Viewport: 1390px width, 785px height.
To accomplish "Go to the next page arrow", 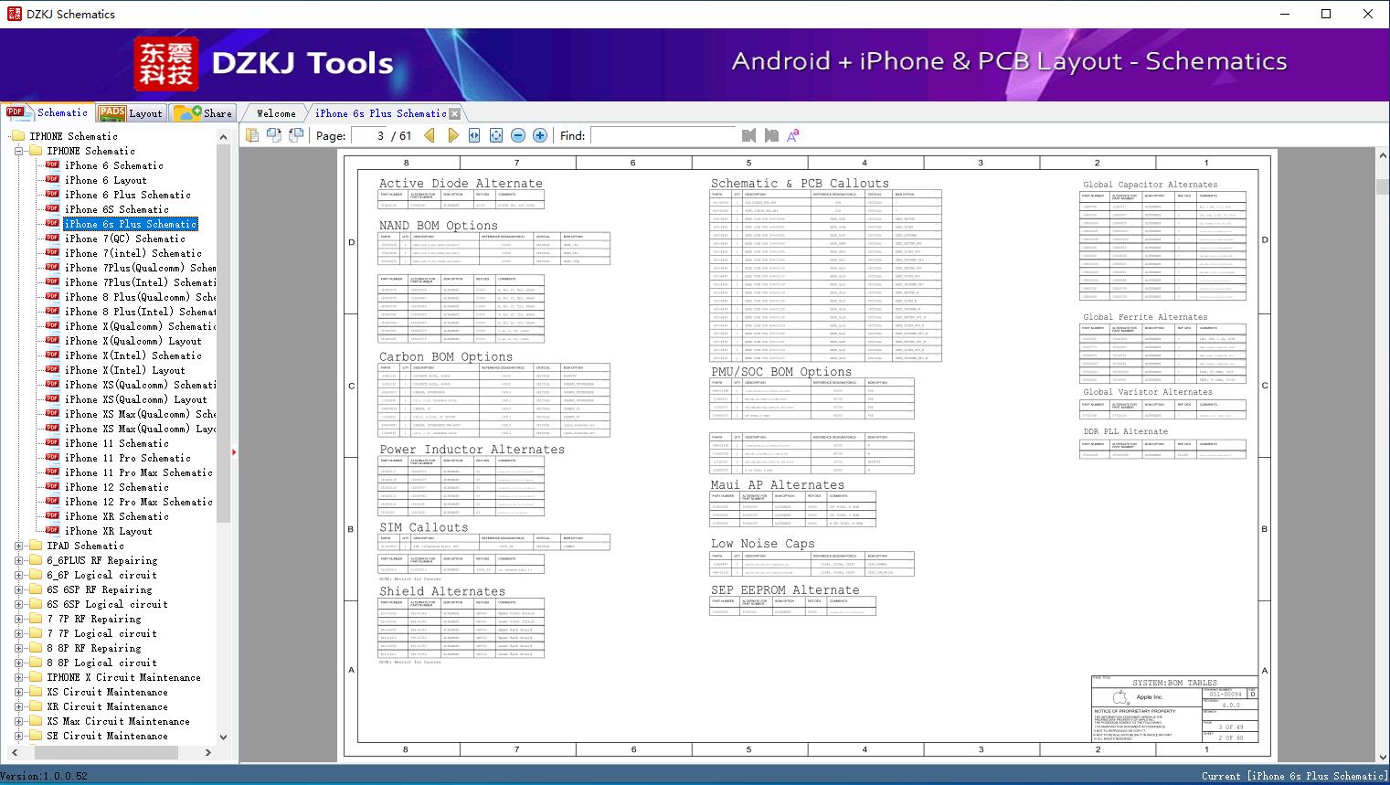I will [x=452, y=135].
